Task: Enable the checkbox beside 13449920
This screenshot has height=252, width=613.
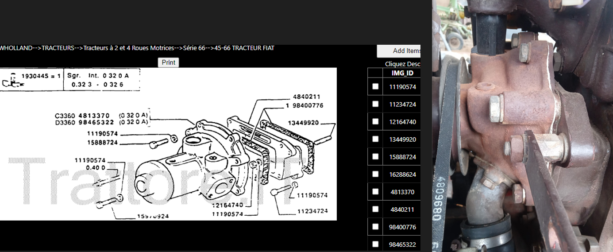Action: [375, 139]
